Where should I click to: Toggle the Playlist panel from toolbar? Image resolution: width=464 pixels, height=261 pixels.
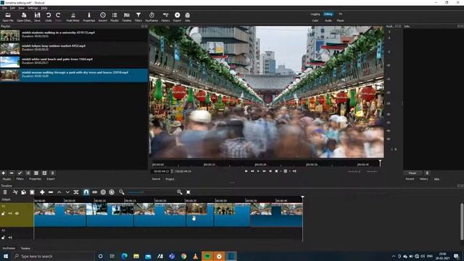[x=115, y=17]
